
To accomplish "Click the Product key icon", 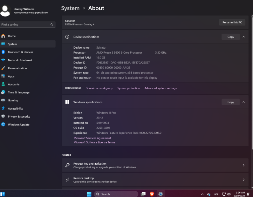I will (67, 165).
